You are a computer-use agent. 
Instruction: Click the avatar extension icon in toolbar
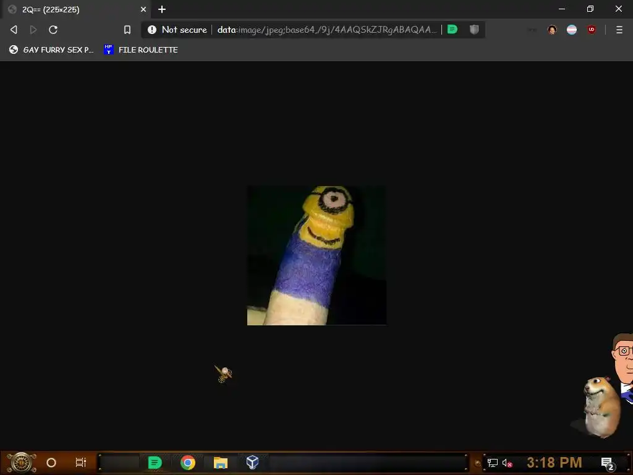pyautogui.click(x=552, y=30)
